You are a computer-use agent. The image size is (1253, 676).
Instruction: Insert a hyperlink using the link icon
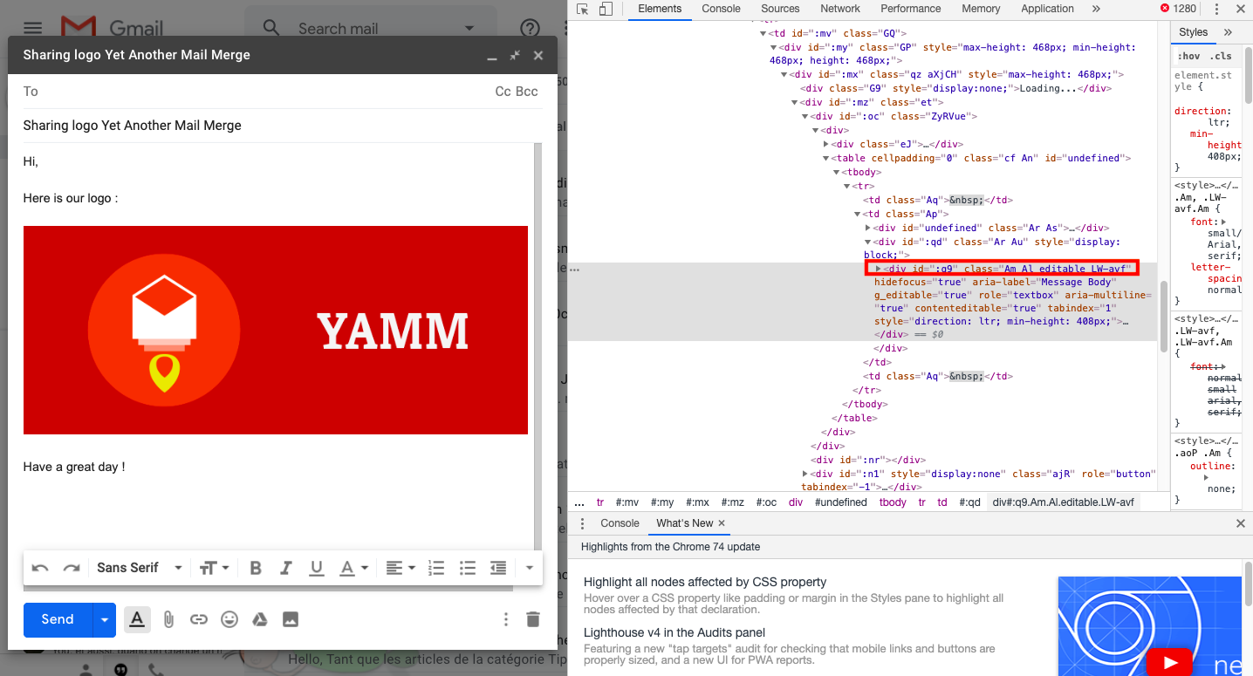[x=199, y=619]
